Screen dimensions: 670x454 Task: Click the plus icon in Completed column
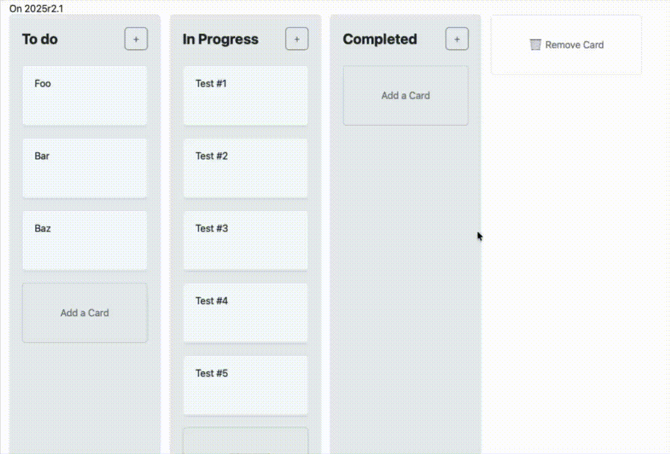(x=457, y=39)
